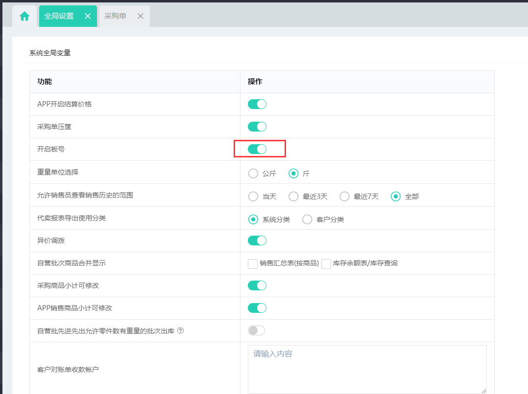Select 公斤 as weight unit
This screenshot has width=528, height=394.
253,174
